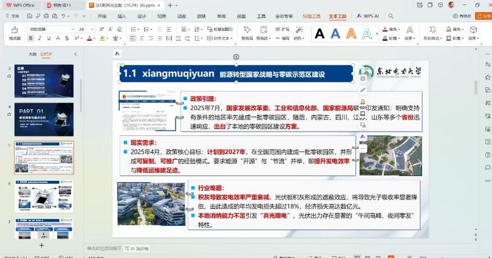Click the clear formatting eraser icon

pos(119,29)
